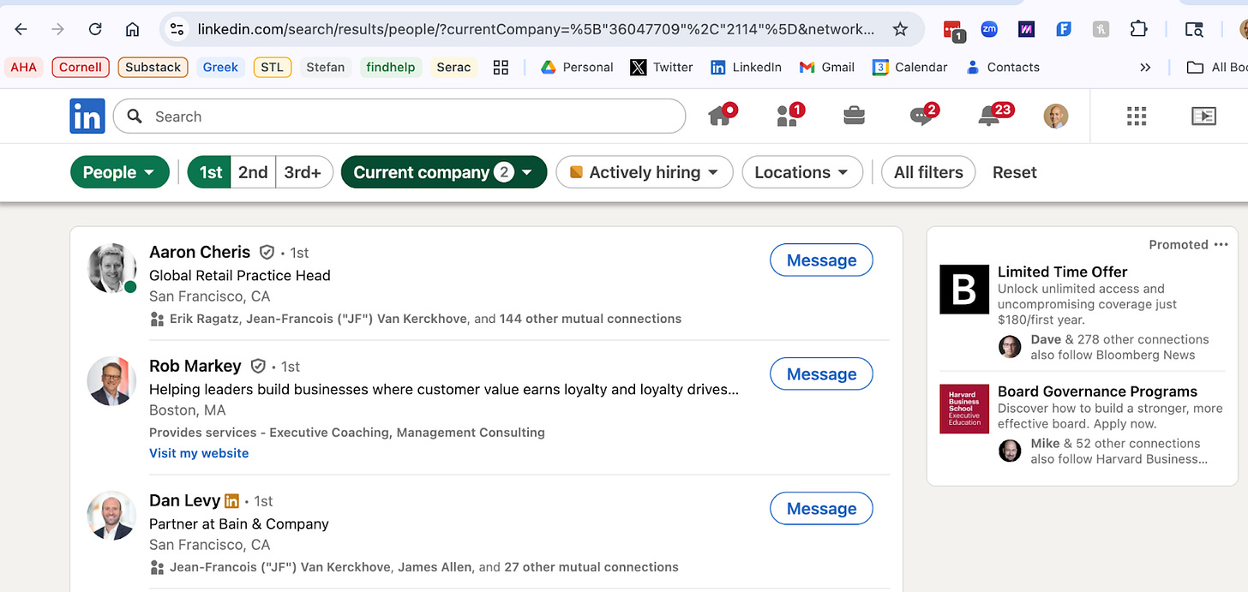Viewport: 1248px width, 592px height.
Task: Open LinkedIn Home feed icon
Action: click(722, 115)
